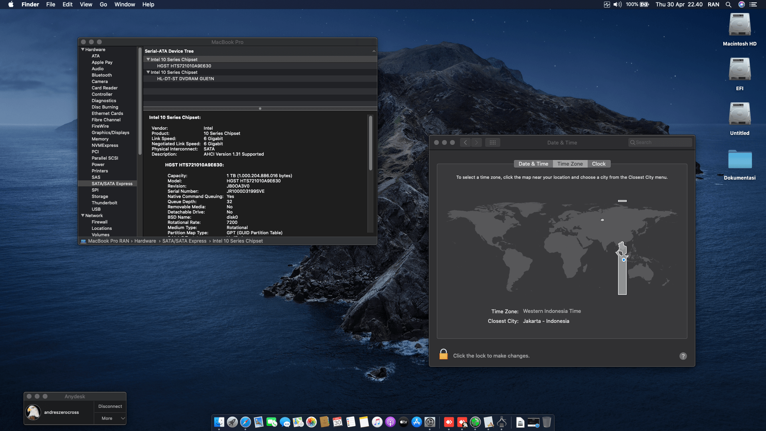Select Storage in hardware list

100,196
